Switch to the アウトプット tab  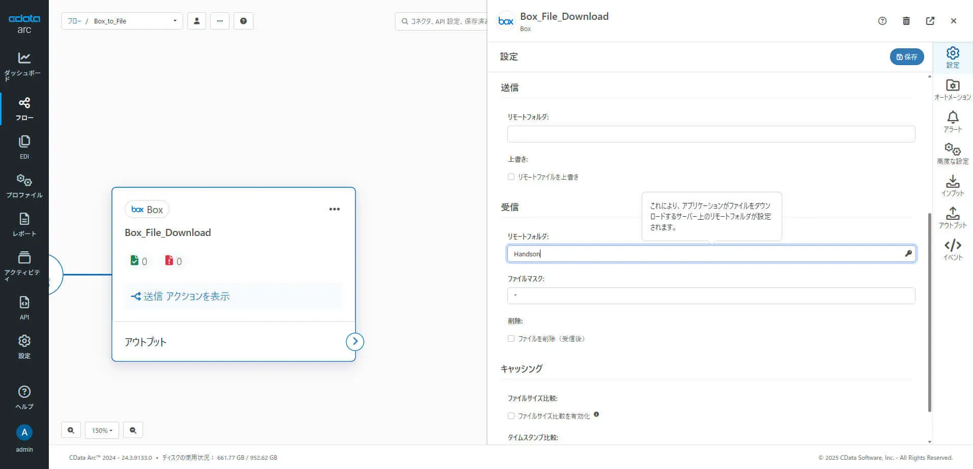pyautogui.click(x=953, y=218)
